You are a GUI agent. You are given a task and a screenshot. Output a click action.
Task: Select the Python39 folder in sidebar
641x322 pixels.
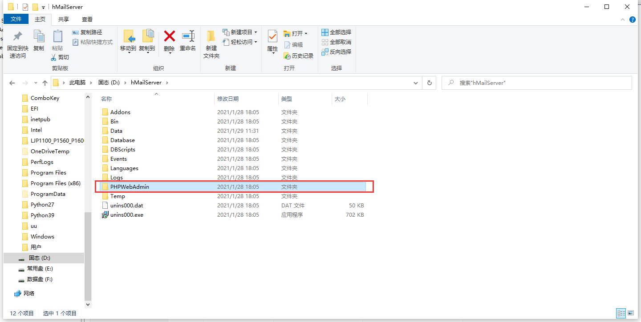point(42,215)
